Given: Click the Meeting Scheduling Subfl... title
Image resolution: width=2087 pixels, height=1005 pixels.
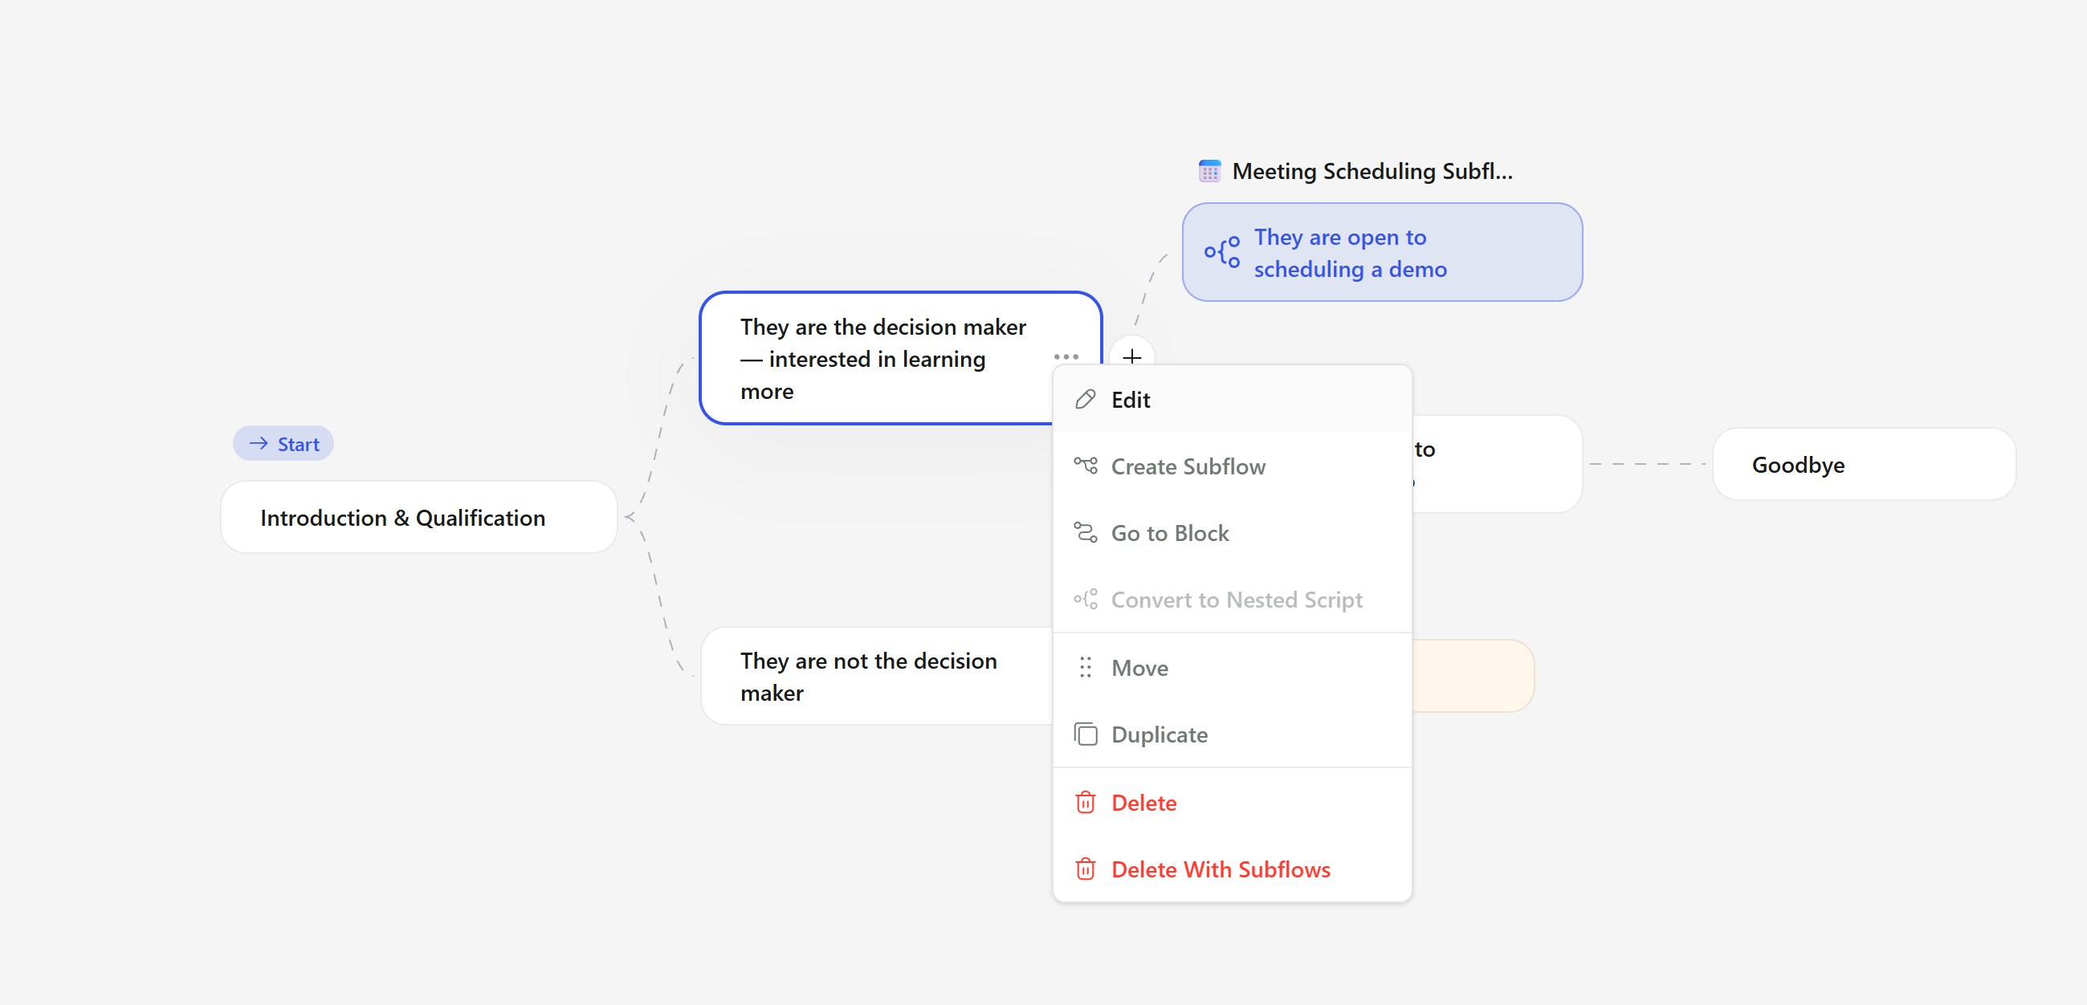Looking at the screenshot, I should (1371, 171).
